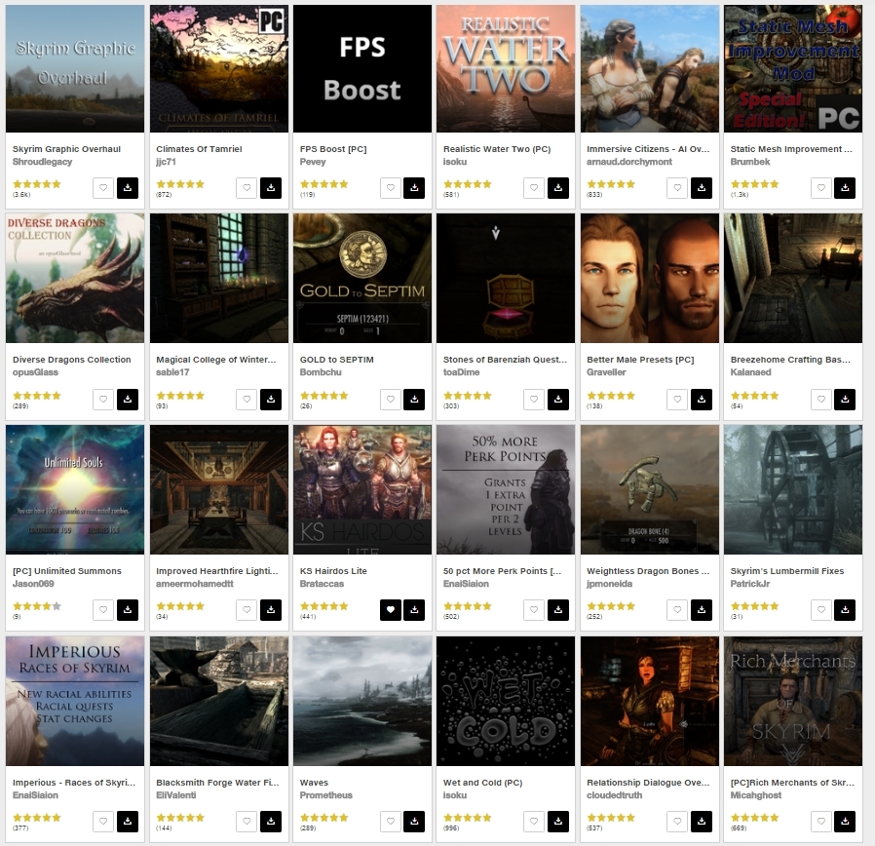Download Realistic Water Two mod
Viewport: 875px width, 846px height.
[558, 188]
